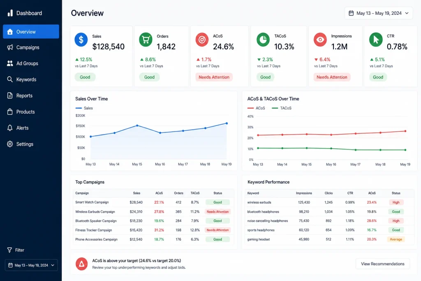Click the sports headphones keyword
The image size is (421, 281).
click(261, 230)
